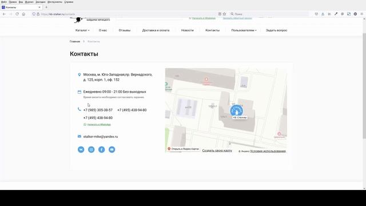Go to О нас page
This screenshot has height=206, width=366.
(x=103, y=30)
